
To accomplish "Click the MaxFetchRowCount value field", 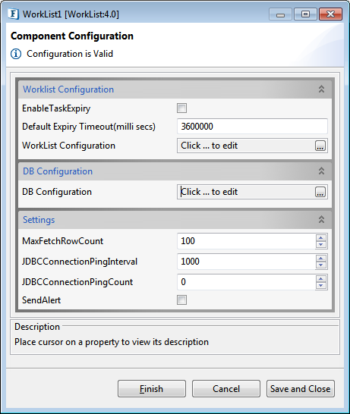I will tap(247, 241).
